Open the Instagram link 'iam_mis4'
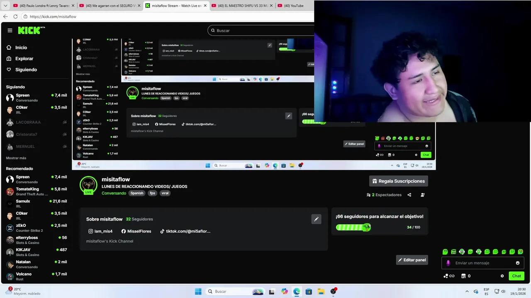The height and width of the screenshot is (298, 531). pyautogui.click(x=100, y=231)
